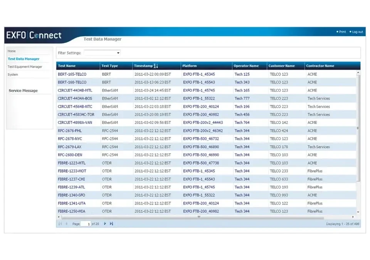Screen dimensions: 370x260
Task: Select timestamp 2011-03-24 14:45 EST
Action: coord(153,91)
